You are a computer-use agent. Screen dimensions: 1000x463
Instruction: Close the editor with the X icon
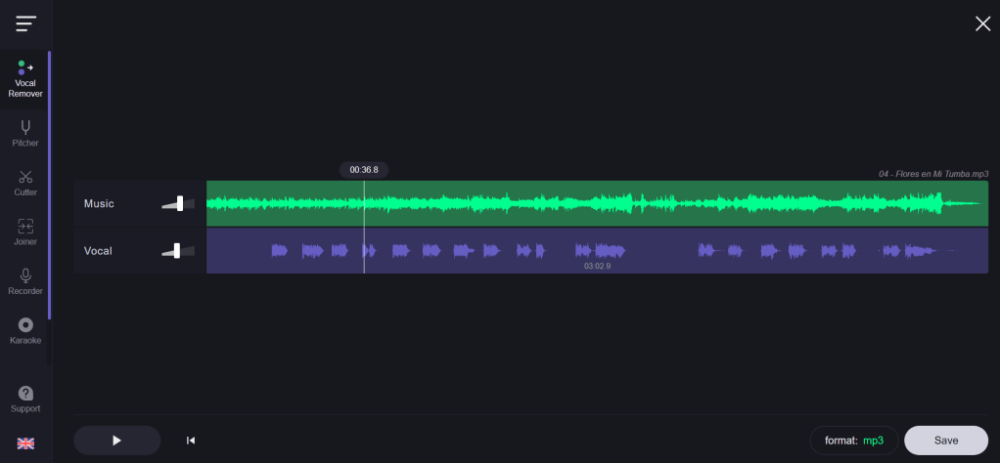982,23
